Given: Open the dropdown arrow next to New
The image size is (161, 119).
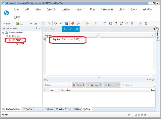Looking at the screenshot, I should [13, 23].
